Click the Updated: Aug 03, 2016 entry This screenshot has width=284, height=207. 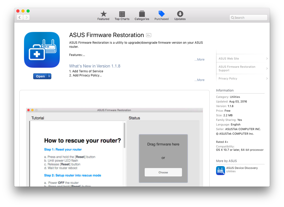click(231, 101)
